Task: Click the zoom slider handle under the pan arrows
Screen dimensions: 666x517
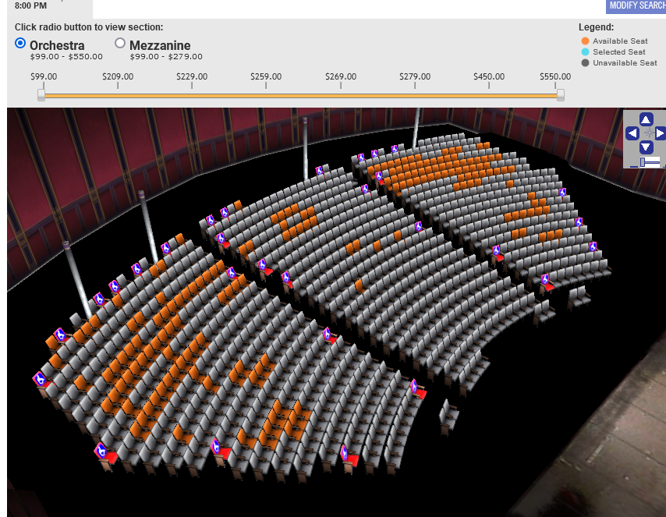Action: point(642,162)
